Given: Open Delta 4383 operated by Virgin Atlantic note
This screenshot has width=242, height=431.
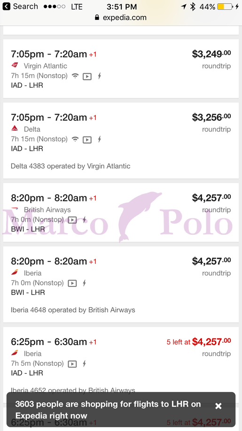Looking at the screenshot, I should [x=70, y=166].
